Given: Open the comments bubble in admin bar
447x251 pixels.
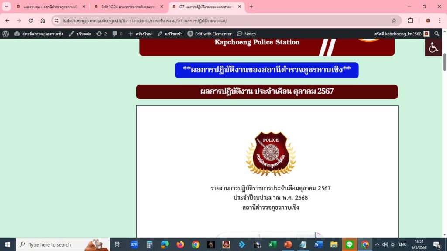Looking at the screenshot, I should [117, 34].
